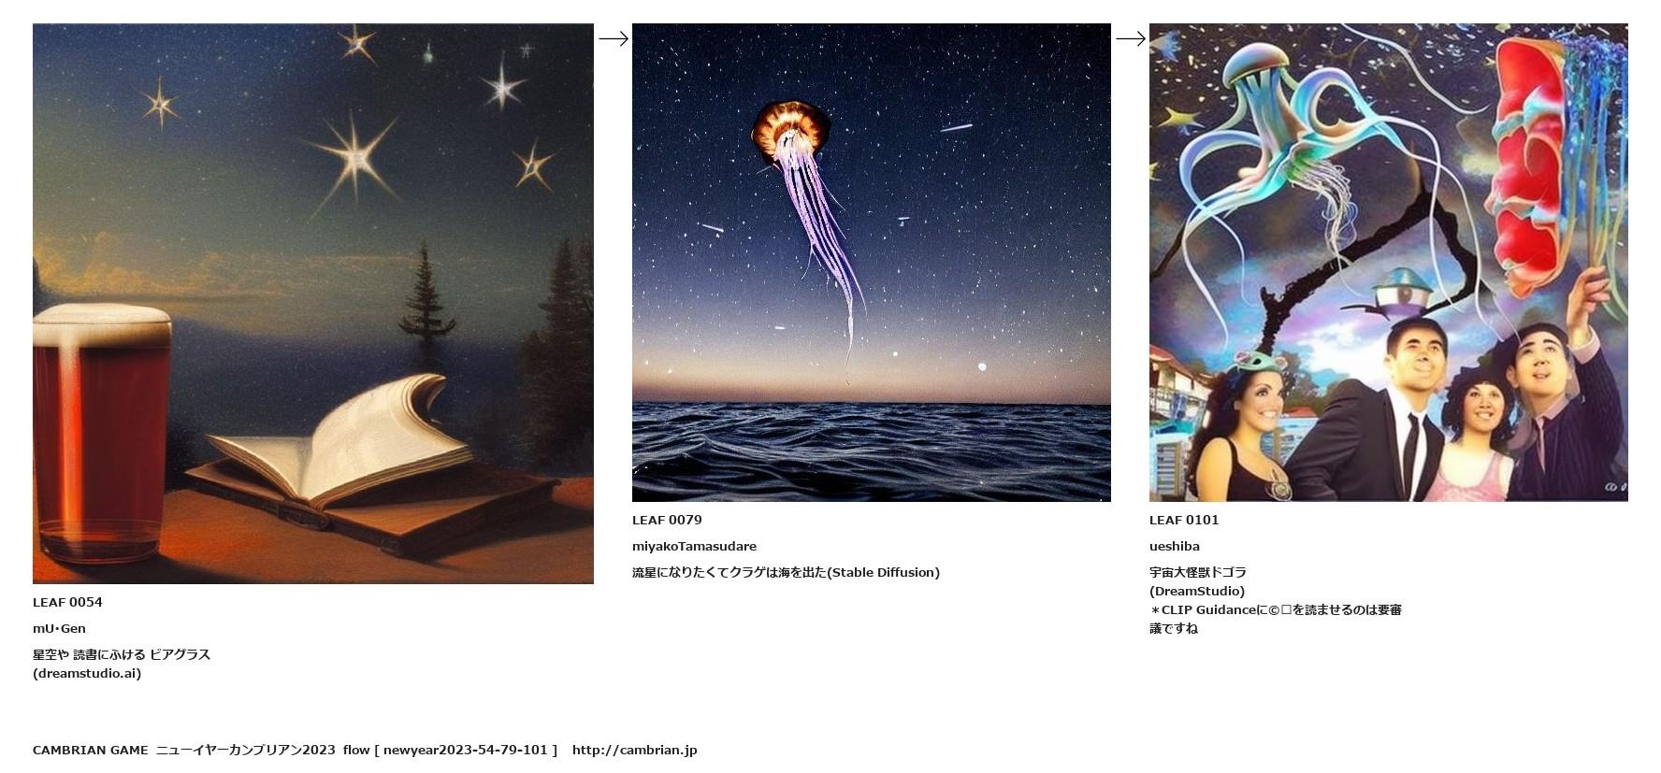Click the 星空や 読書にふける ビアグラス caption
This screenshot has height=773, width=1661.
[x=122, y=654]
